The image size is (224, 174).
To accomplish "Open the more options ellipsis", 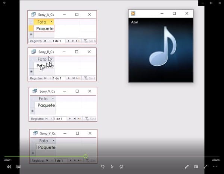I will pos(215,167).
